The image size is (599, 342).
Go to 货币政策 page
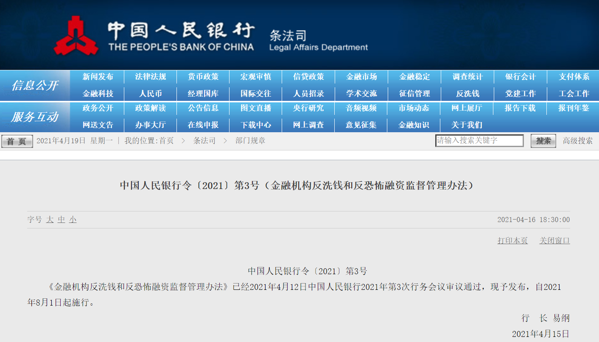click(203, 77)
